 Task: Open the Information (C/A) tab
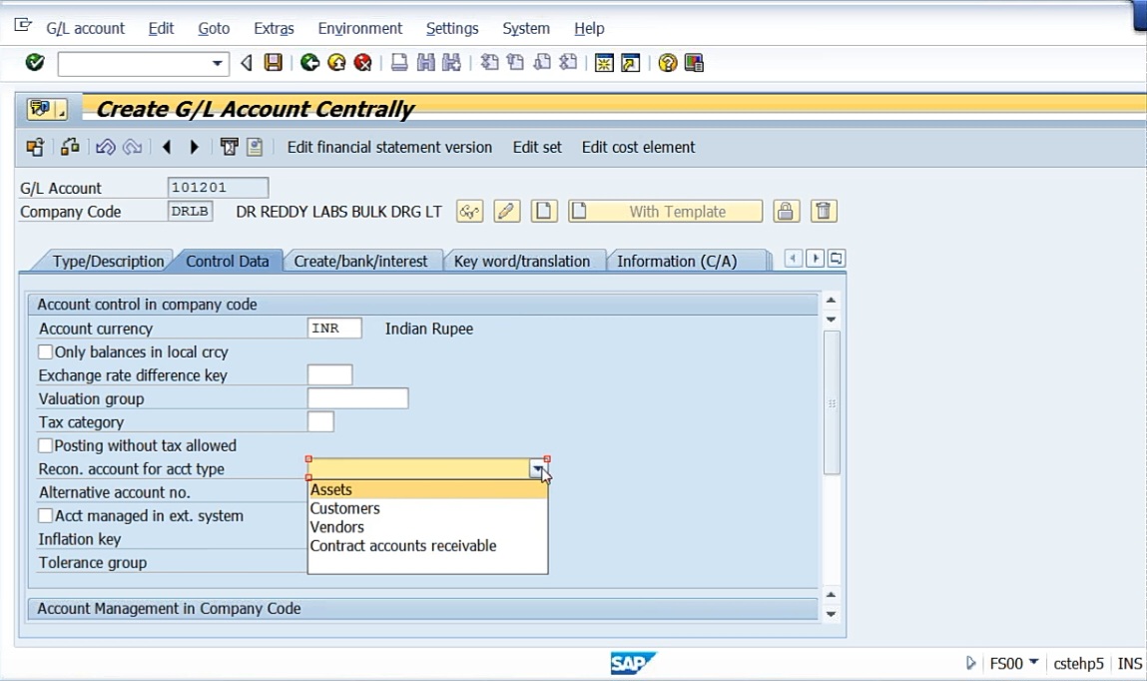coord(677,262)
